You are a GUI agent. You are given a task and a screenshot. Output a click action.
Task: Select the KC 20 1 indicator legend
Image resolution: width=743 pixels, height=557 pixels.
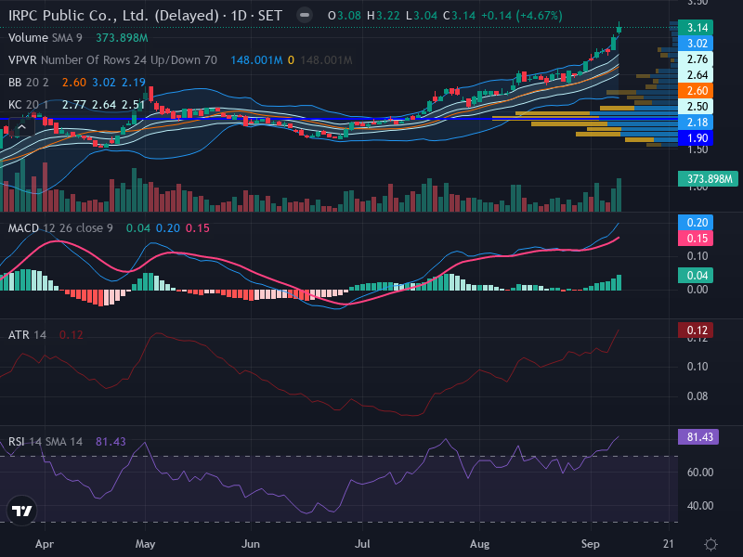[x=29, y=105]
